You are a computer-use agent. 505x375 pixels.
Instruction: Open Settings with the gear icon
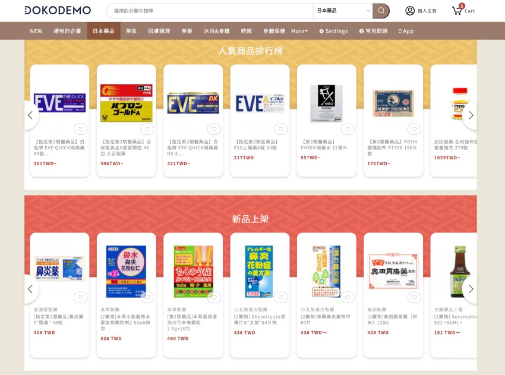pos(333,31)
